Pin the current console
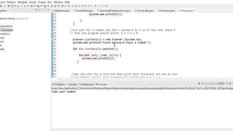Image resolution: width=233 pixels, height=131 pixels. (227, 84)
